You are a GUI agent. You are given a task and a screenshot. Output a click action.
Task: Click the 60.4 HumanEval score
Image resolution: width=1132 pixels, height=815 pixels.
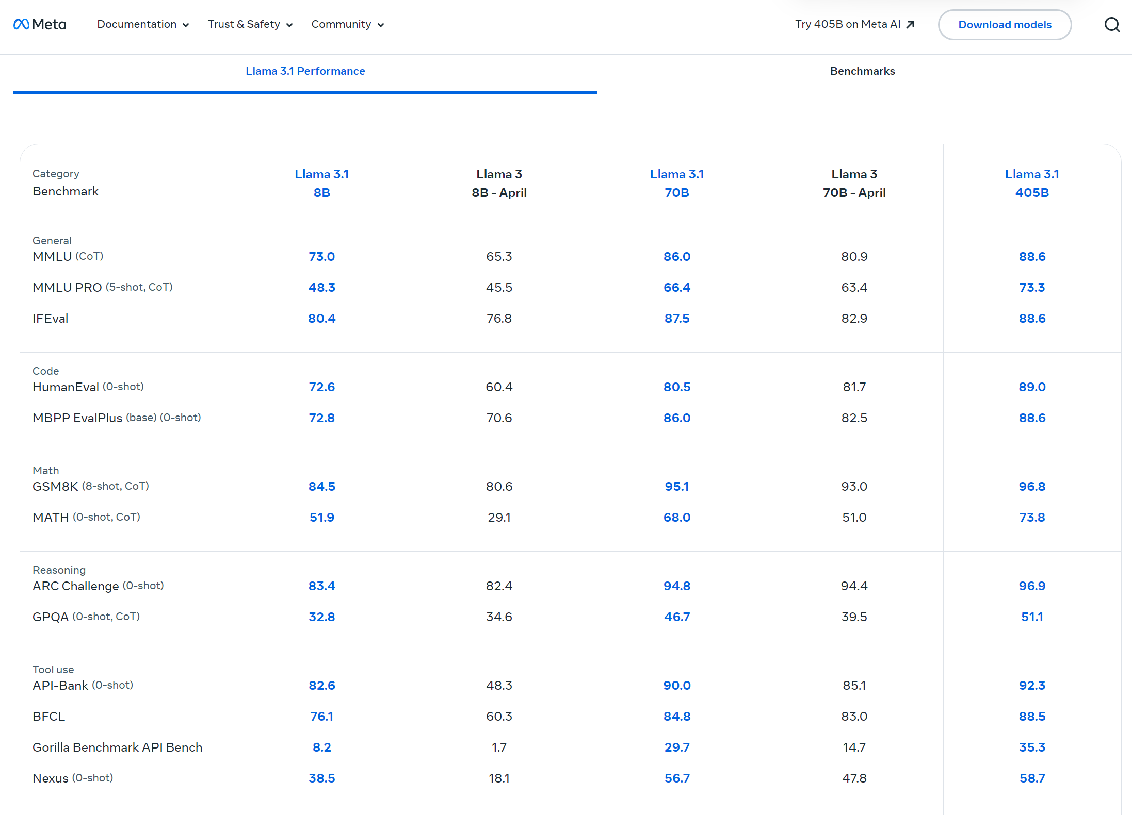click(499, 387)
